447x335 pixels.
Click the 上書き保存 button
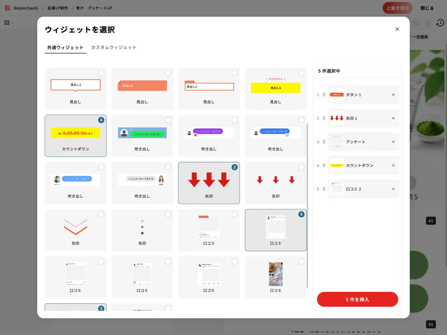pos(397,8)
